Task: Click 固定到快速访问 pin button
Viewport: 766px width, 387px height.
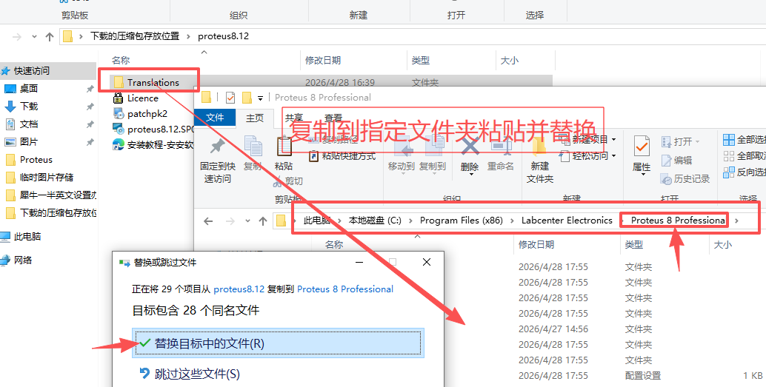Action: (217, 161)
